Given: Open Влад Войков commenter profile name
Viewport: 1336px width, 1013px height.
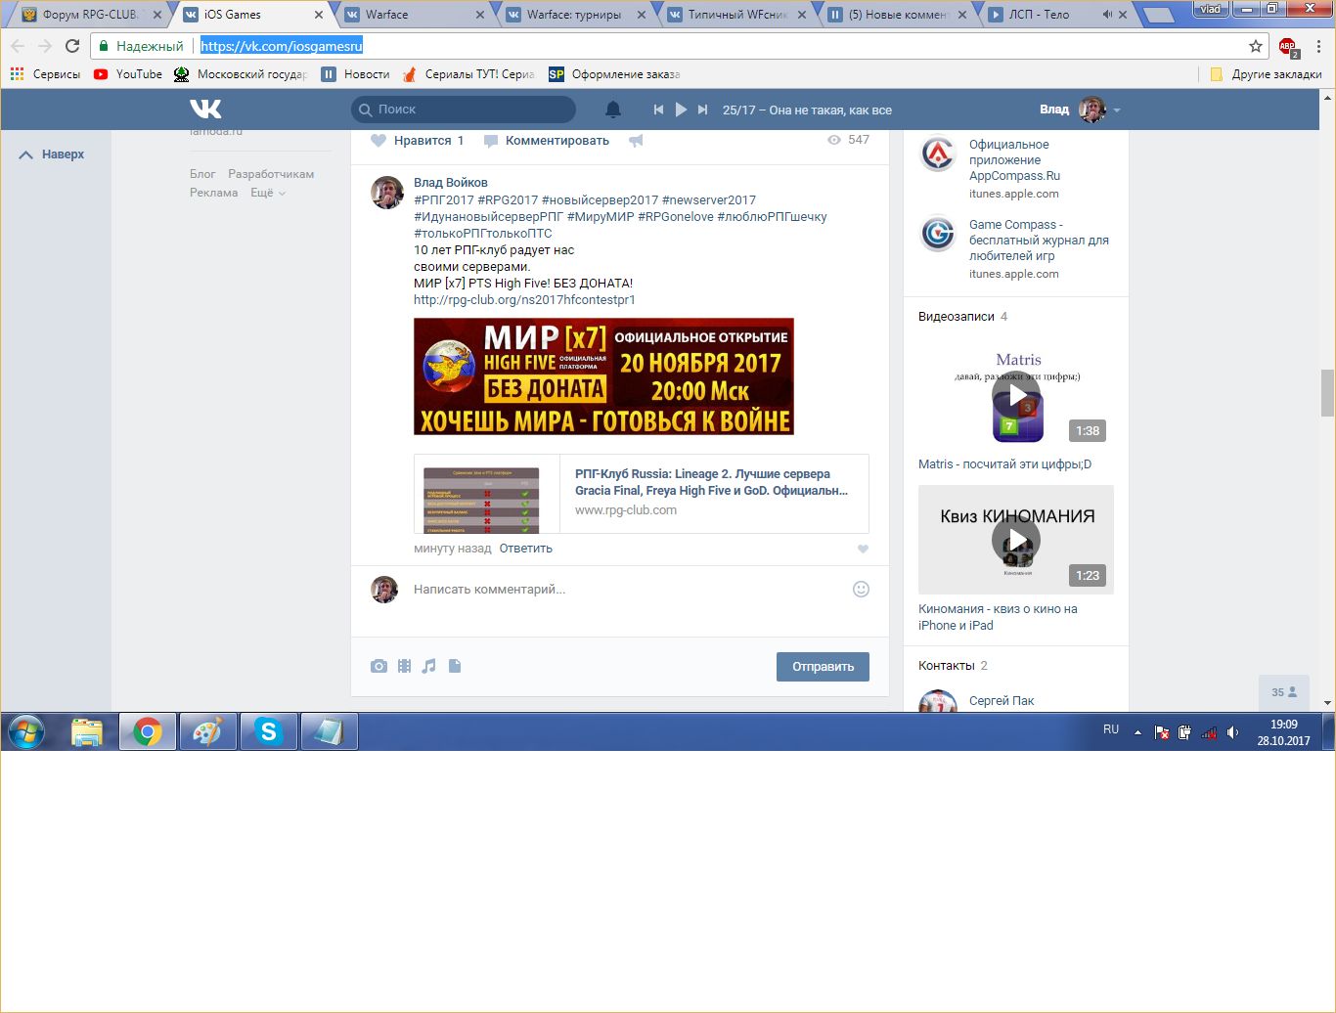Looking at the screenshot, I should pyautogui.click(x=450, y=183).
